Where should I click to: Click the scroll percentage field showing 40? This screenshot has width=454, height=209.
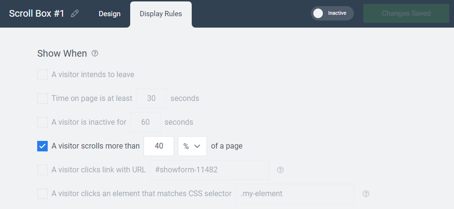tap(159, 146)
